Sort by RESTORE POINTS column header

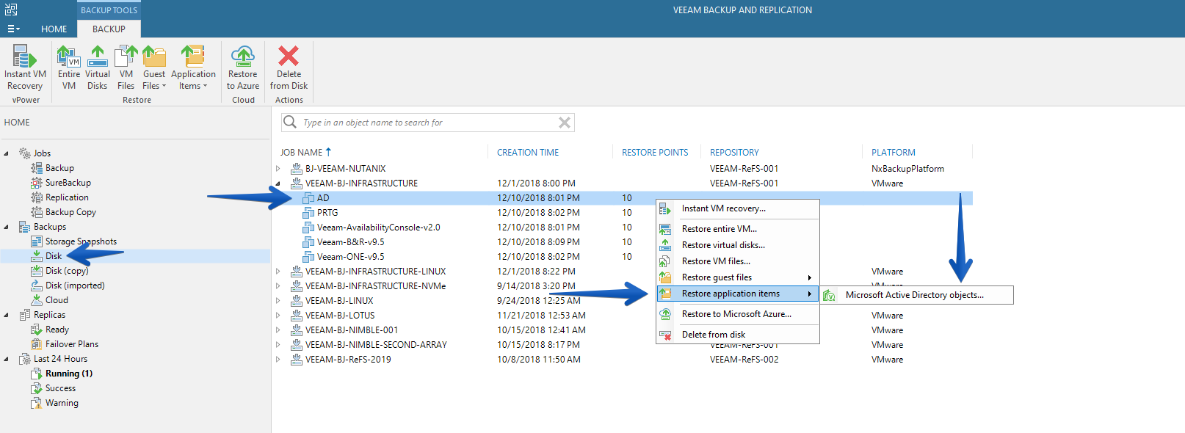[x=655, y=152]
